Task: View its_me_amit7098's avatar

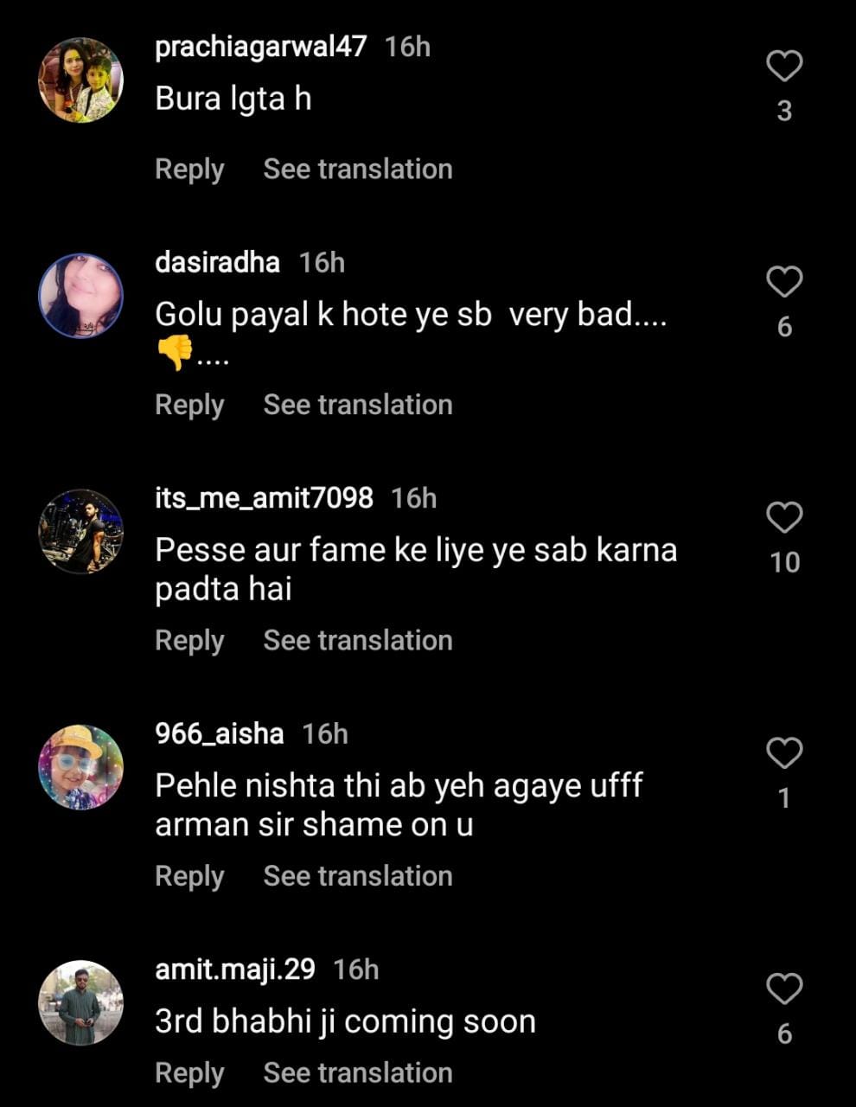Action: (x=81, y=531)
